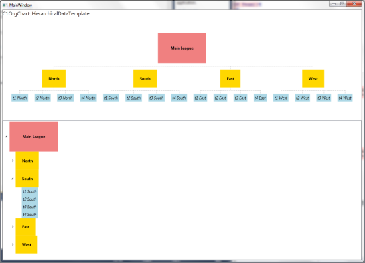Select the South node in the org chart
Image resolution: width=365 pixels, height=263 pixels.
(145, 78)
